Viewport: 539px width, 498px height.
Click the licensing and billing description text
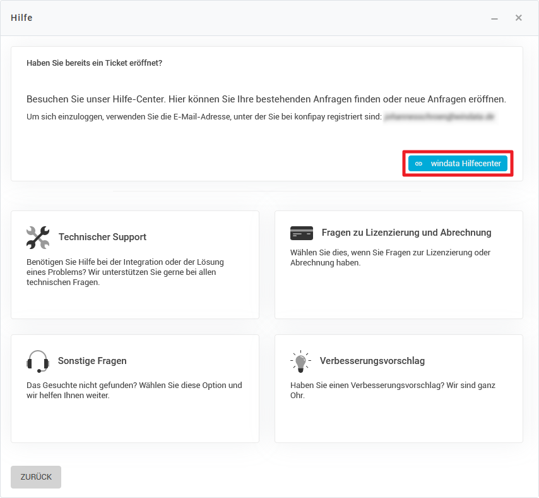[390, 257]
